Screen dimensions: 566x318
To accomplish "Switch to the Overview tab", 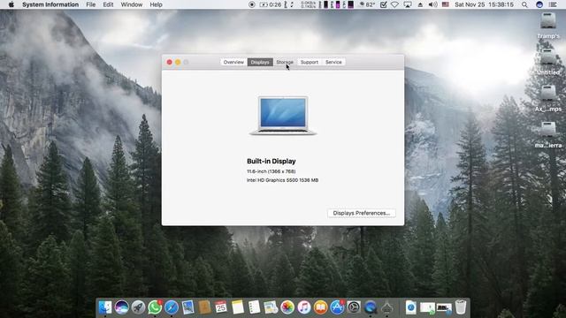I will click(x=233, y=62).
